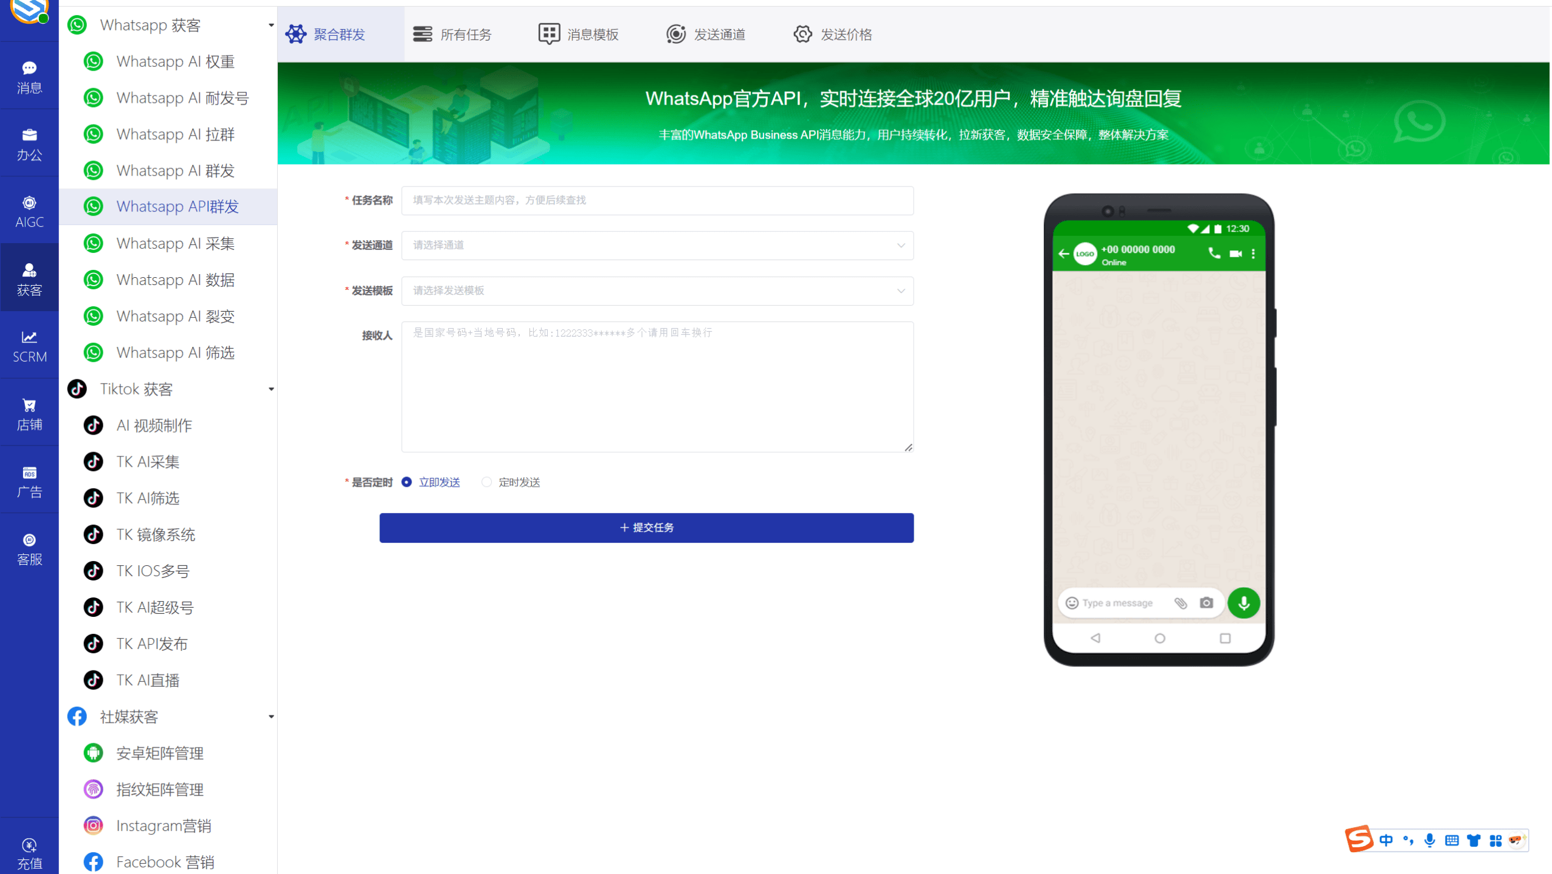The height and width of the screenshot is (874, 1552).
Task: Toggle Chinese/English in the Sogou input bar
Action: tap(1387, 840)
